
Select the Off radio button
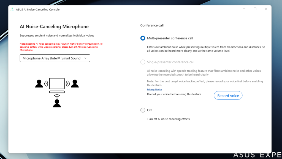(143, 110)
